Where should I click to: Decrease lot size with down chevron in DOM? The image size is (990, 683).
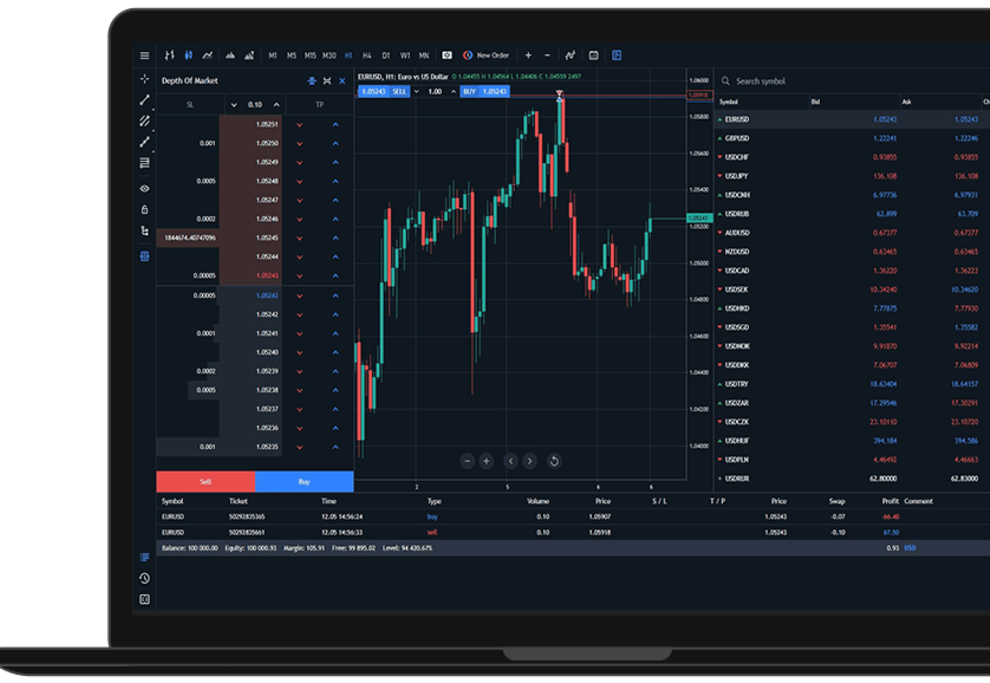pos(234,104)
